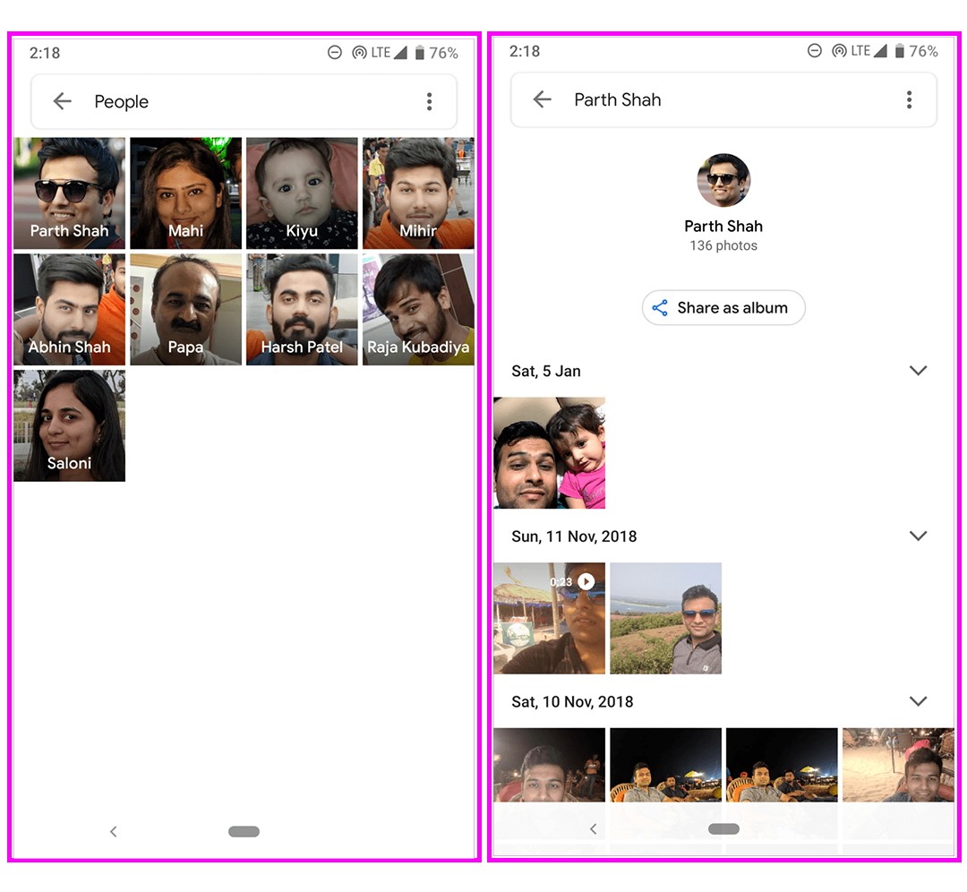This screenshot has height=892, width=967.
Task: Click the Share as album button
Action: 723,308
